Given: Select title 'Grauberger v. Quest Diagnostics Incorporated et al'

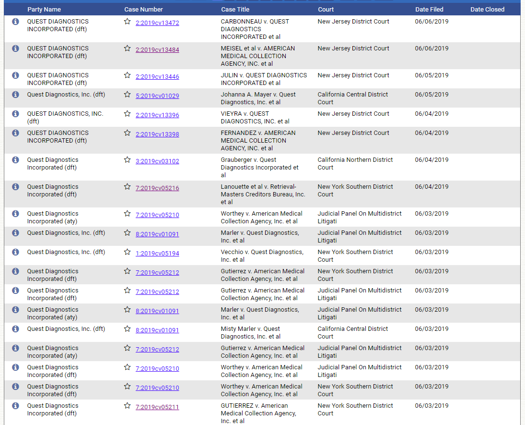Looking at the screenshot, I should tap(259, 168).
